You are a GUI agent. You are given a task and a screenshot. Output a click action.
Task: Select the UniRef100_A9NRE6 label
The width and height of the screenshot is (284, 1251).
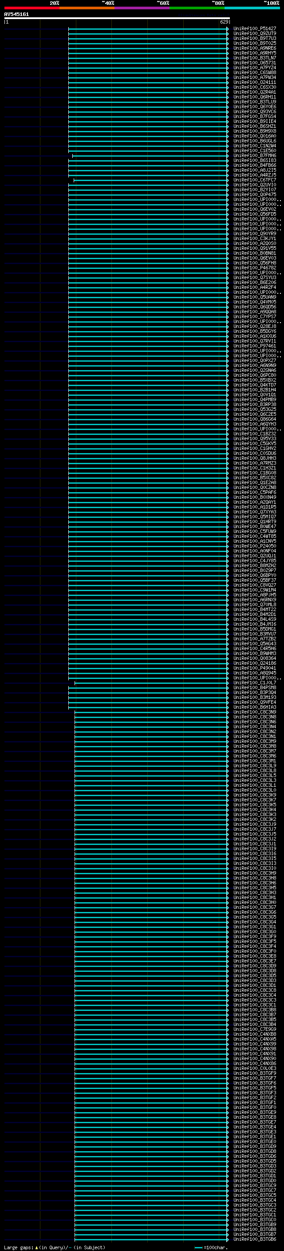point(255,48)
